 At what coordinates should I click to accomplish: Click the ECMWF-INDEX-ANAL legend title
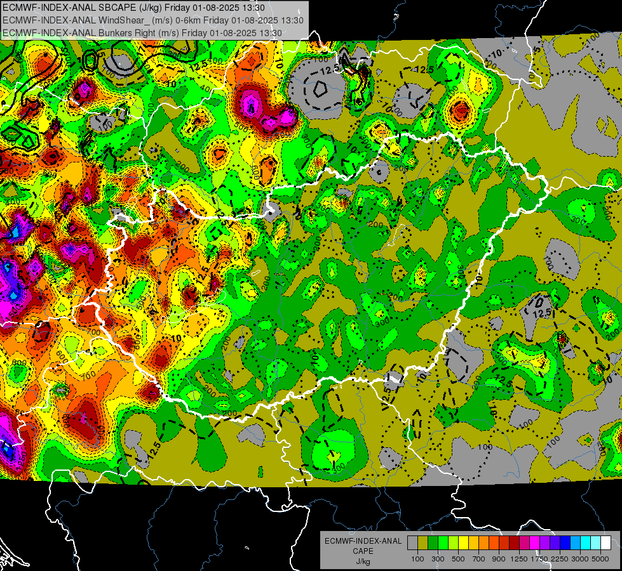[363, 541]
